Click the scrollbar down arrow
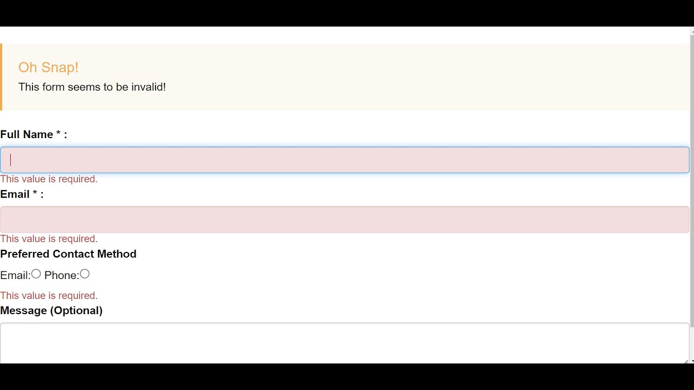Screen dimensions: 694x390 click(x=692, y=361)
